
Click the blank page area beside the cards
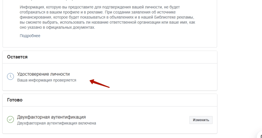[239, 67]
